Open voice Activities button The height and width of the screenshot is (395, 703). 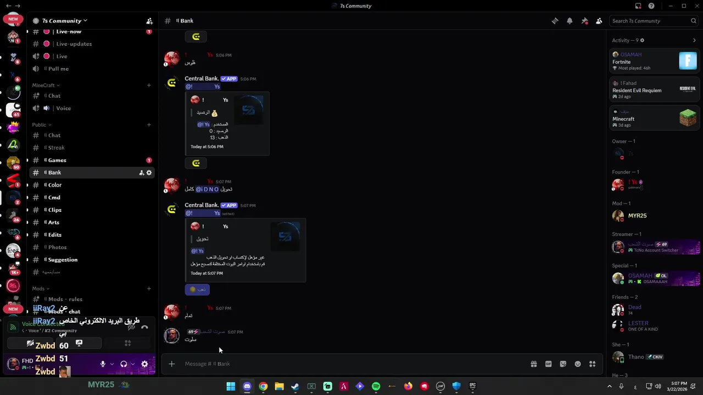click(x=127, y=343)
